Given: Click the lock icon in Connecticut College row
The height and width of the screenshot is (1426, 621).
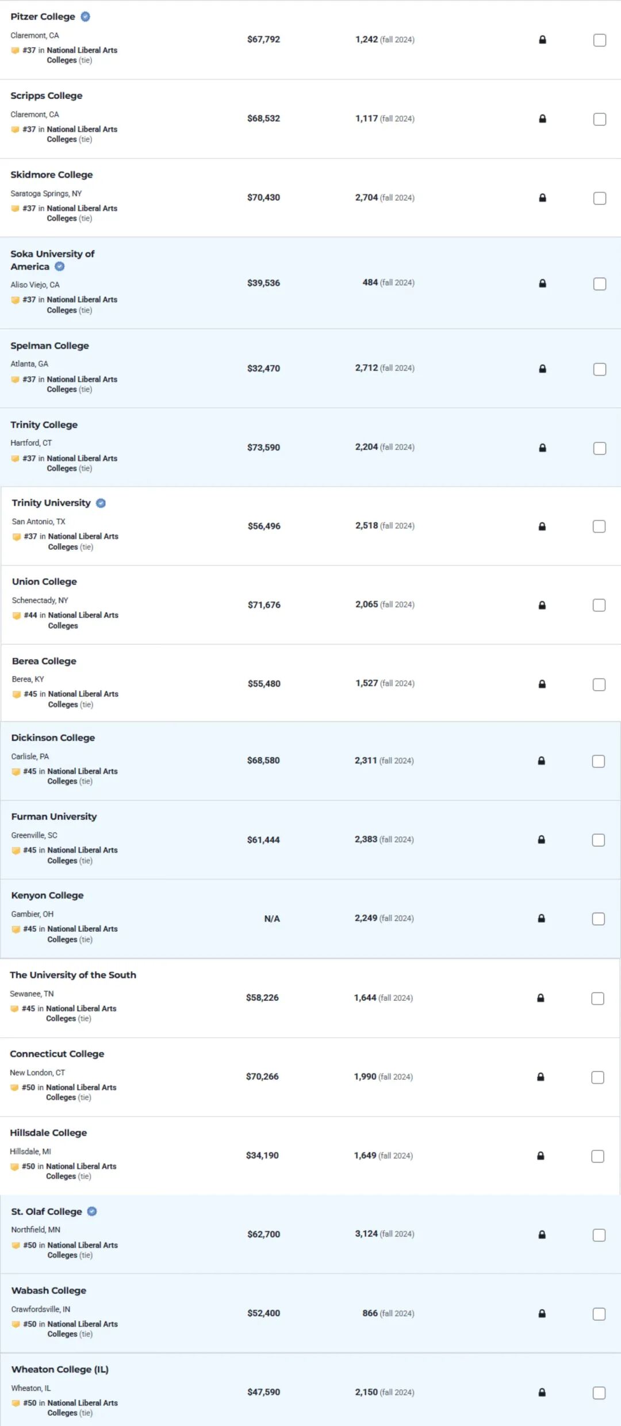Looking at the screenshot, I should (540, 1077).
